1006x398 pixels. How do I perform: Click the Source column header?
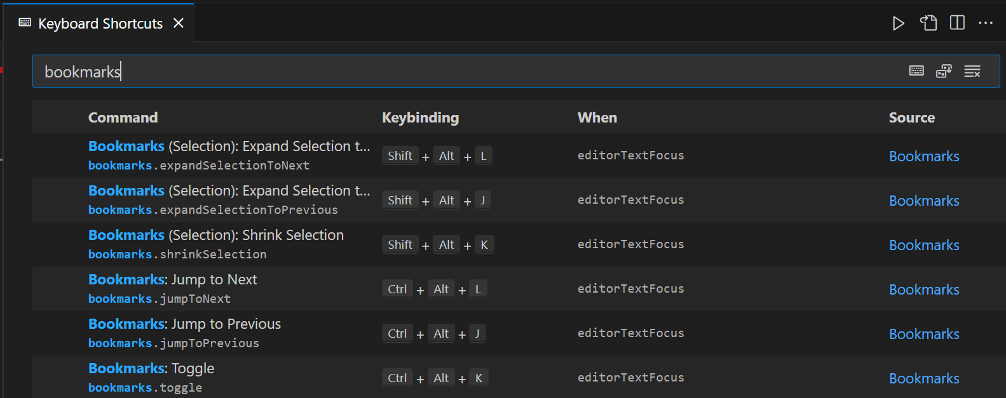911,117
